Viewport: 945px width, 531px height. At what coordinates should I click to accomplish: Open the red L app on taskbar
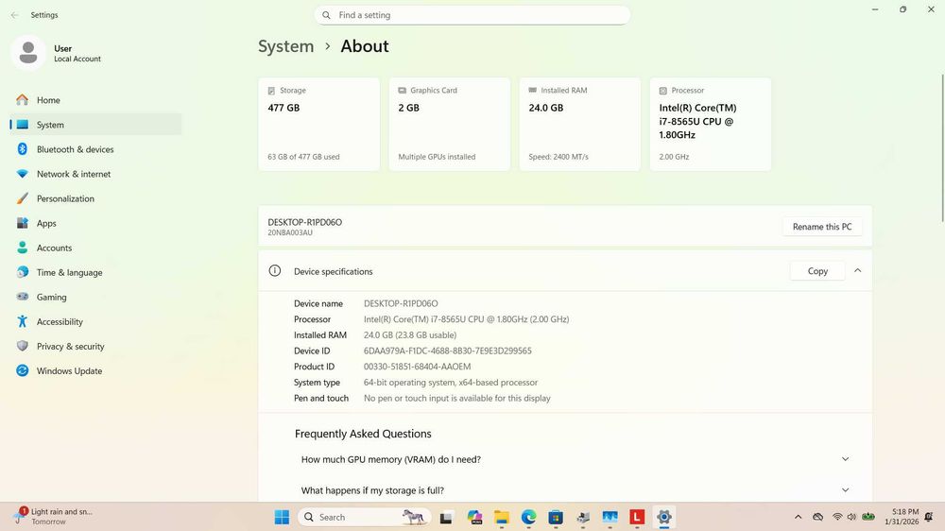pos(637,517)
